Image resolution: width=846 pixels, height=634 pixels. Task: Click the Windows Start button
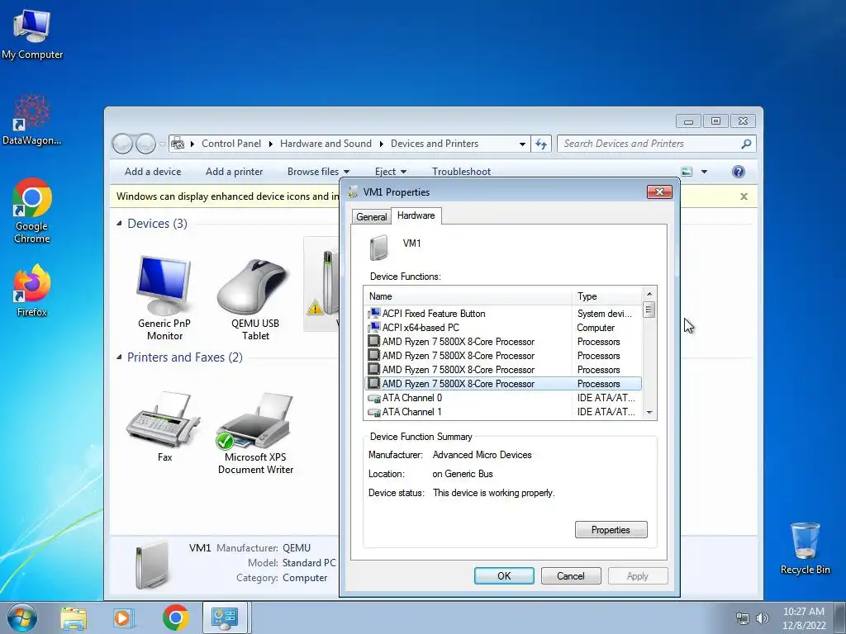point(22,617)
